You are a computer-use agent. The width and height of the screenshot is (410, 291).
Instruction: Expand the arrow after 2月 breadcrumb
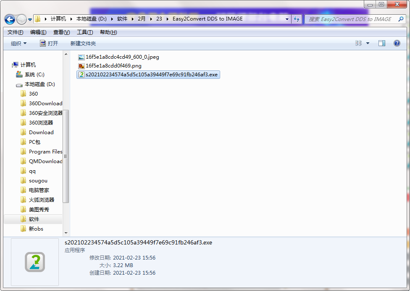[x=151, y=19]
